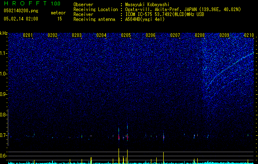Select the file name 0502140200.png
The height and width of the screenshot is (164, 258).
tap(21, 11)
